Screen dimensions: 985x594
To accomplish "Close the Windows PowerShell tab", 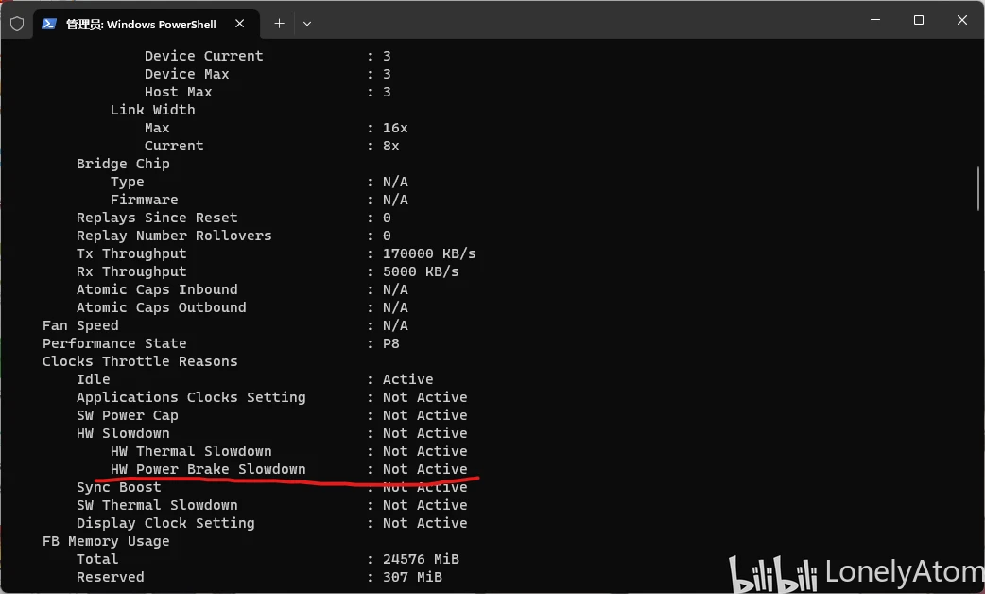I will [x=239, y=24].
